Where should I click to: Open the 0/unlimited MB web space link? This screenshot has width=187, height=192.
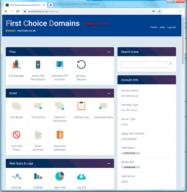(130, 153)
